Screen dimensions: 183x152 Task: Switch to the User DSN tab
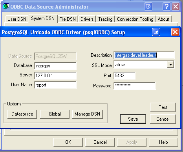click(17, 19)
